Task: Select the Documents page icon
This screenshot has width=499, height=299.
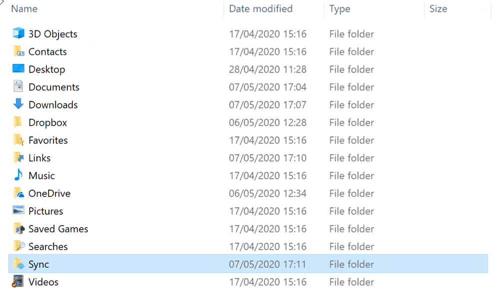Action: coord(18,86)
